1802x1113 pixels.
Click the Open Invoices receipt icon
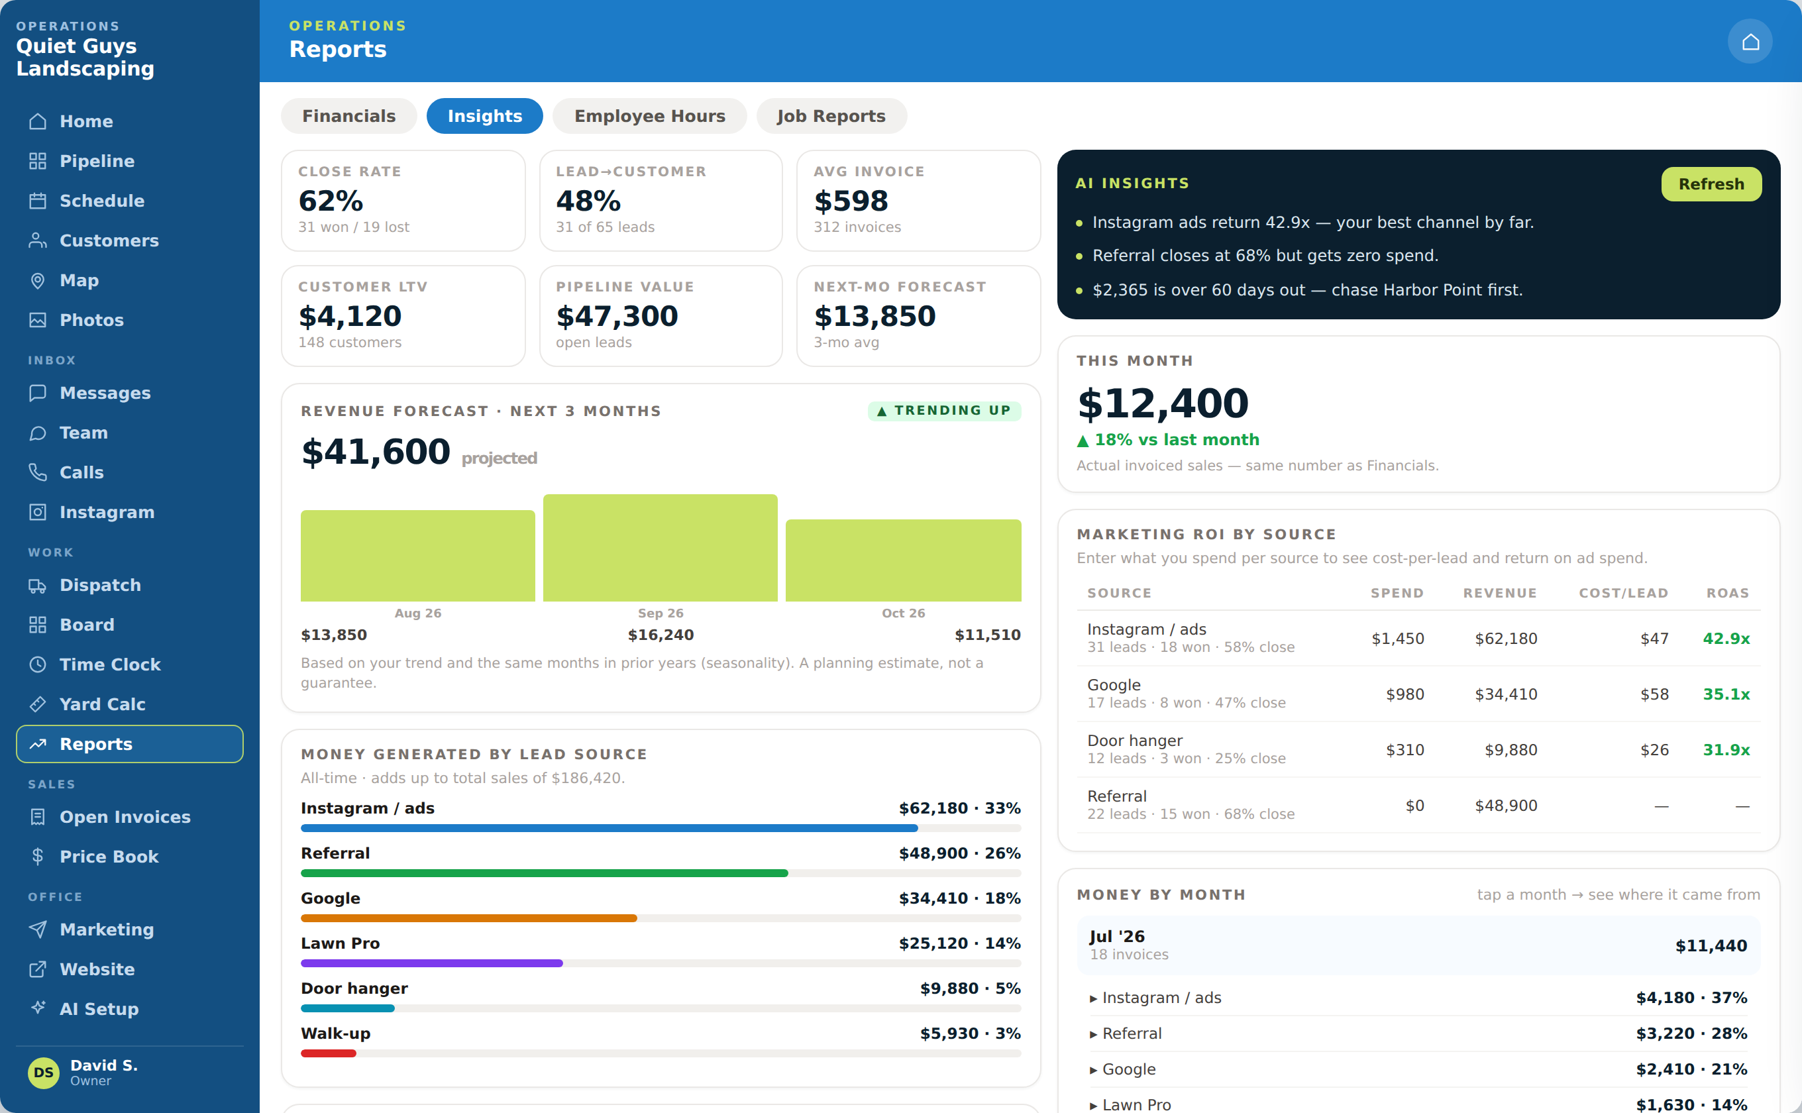point(38,817)
